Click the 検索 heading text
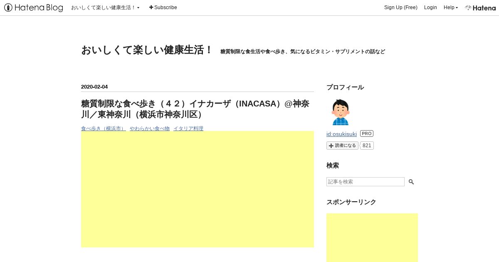 click(333, 166)
